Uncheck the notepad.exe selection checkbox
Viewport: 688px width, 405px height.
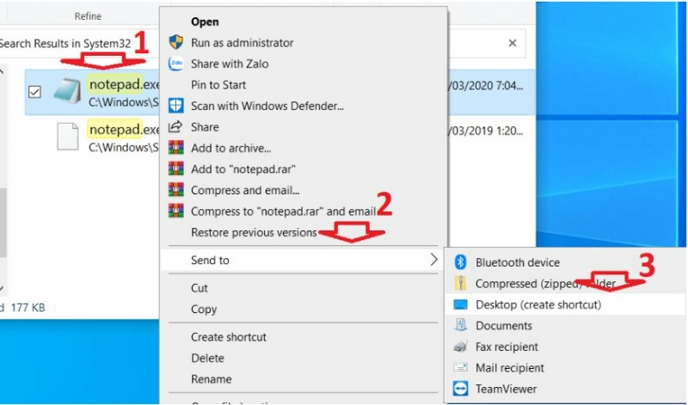click(x=34, y=92)
